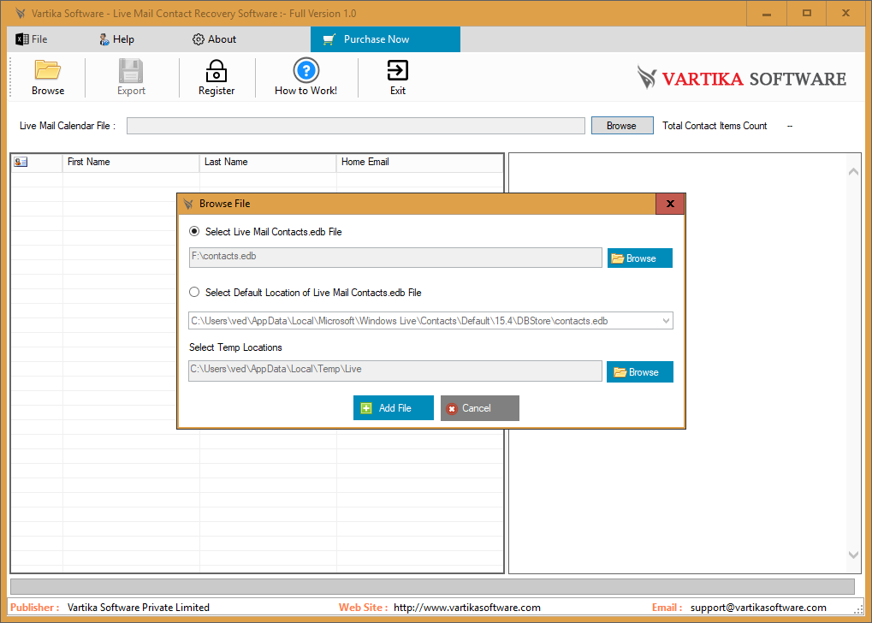Click the Live Mail Calendar File input field
Image resolution: width=872 pixels, height=623 pixels.
(x=356, y=126)
